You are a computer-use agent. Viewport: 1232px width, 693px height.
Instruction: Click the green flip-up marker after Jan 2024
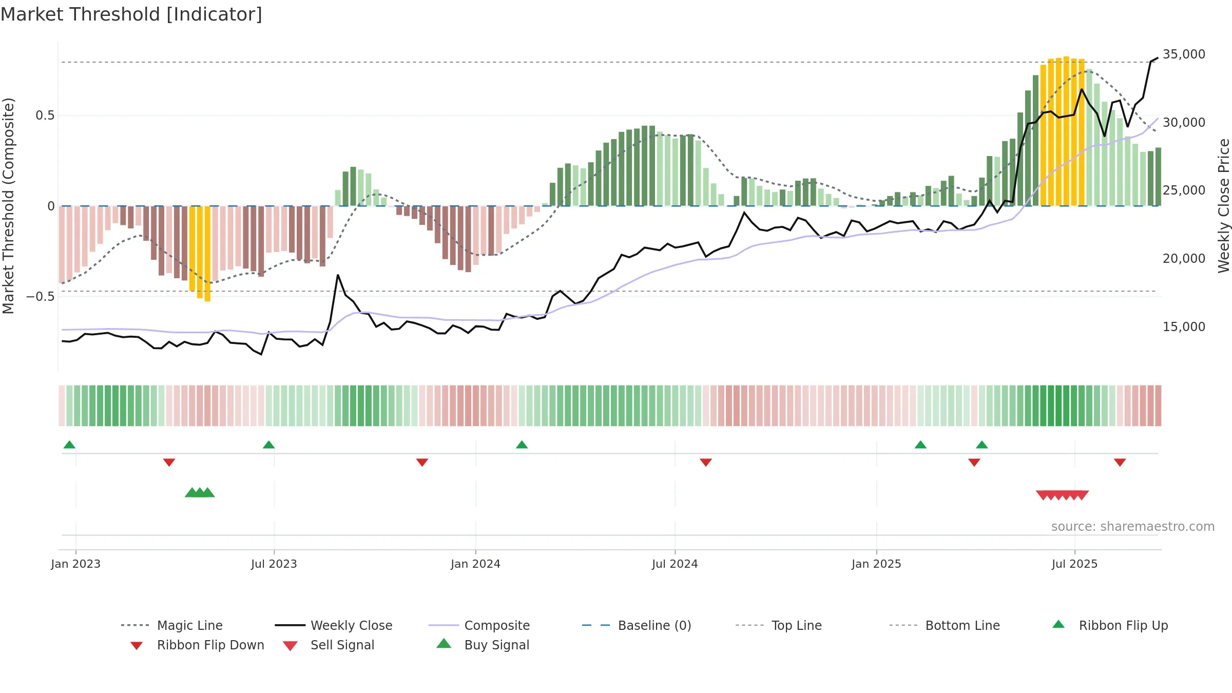click(x=522, y=445)
